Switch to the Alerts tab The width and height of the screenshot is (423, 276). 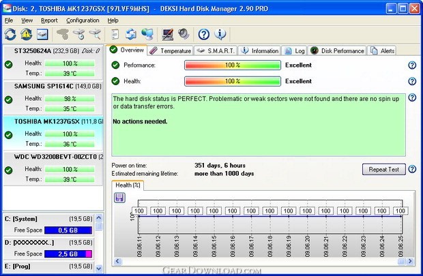tap(383, 50)
